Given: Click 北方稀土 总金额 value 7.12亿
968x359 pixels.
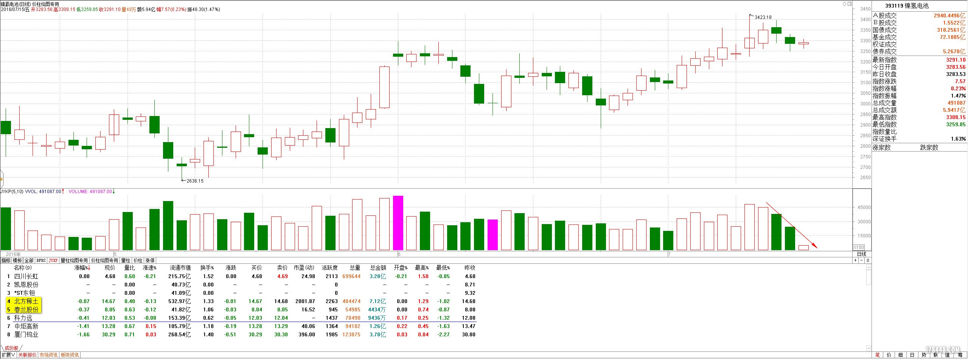Looking at the screenshot, I should tap(378, 301).
